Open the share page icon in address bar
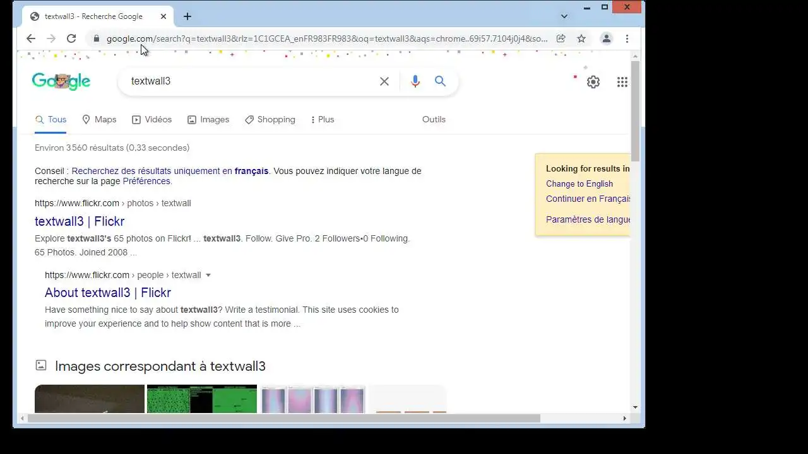Screen dimensions: 808x454 pos(561,38)
